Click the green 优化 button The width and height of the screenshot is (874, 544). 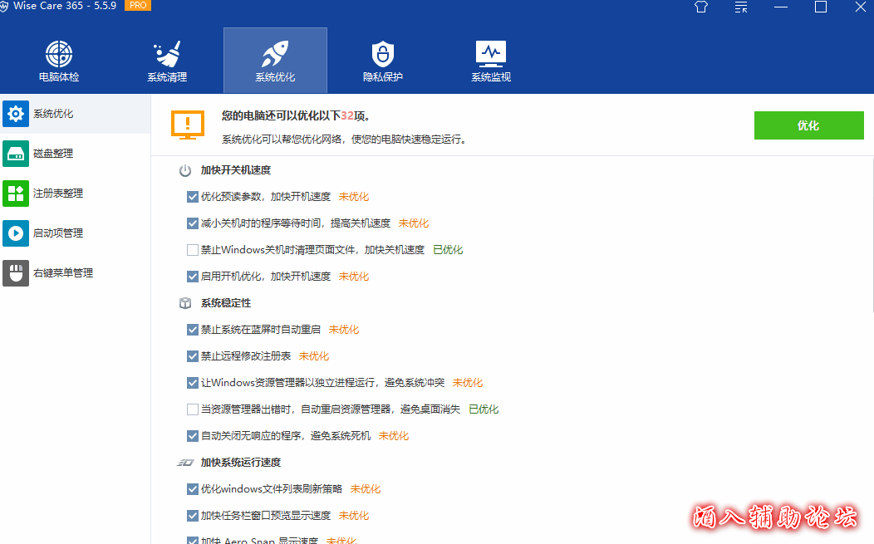(808, 125)
